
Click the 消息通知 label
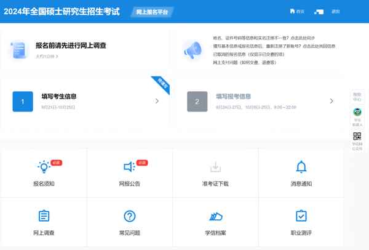301,183
